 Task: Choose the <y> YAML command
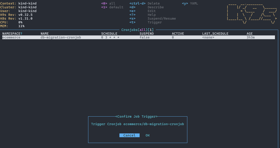(x=190, y=3)
